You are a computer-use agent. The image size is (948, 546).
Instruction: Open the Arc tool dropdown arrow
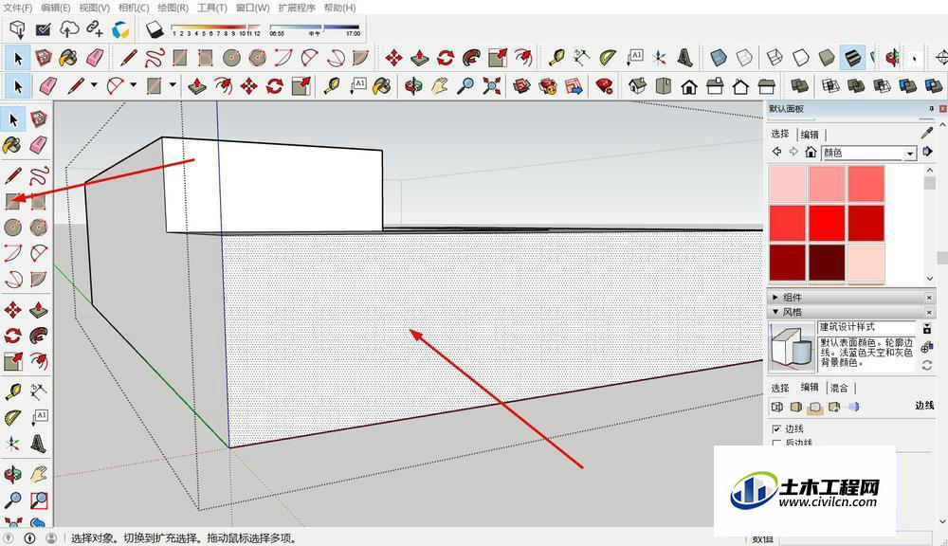coord(133,85)
